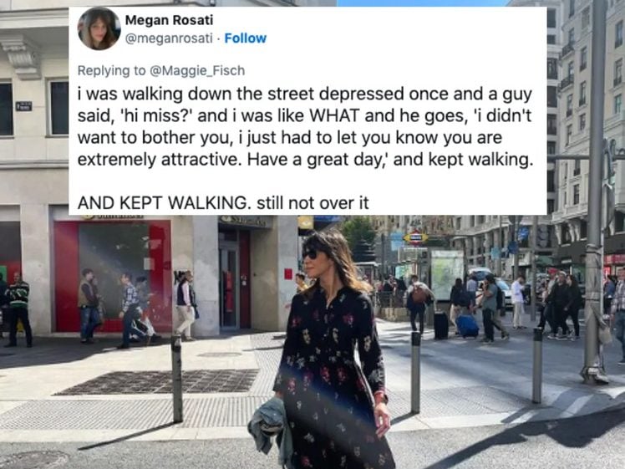
Task: Follow Megan Rosati
Action: (x=245, y=38)
